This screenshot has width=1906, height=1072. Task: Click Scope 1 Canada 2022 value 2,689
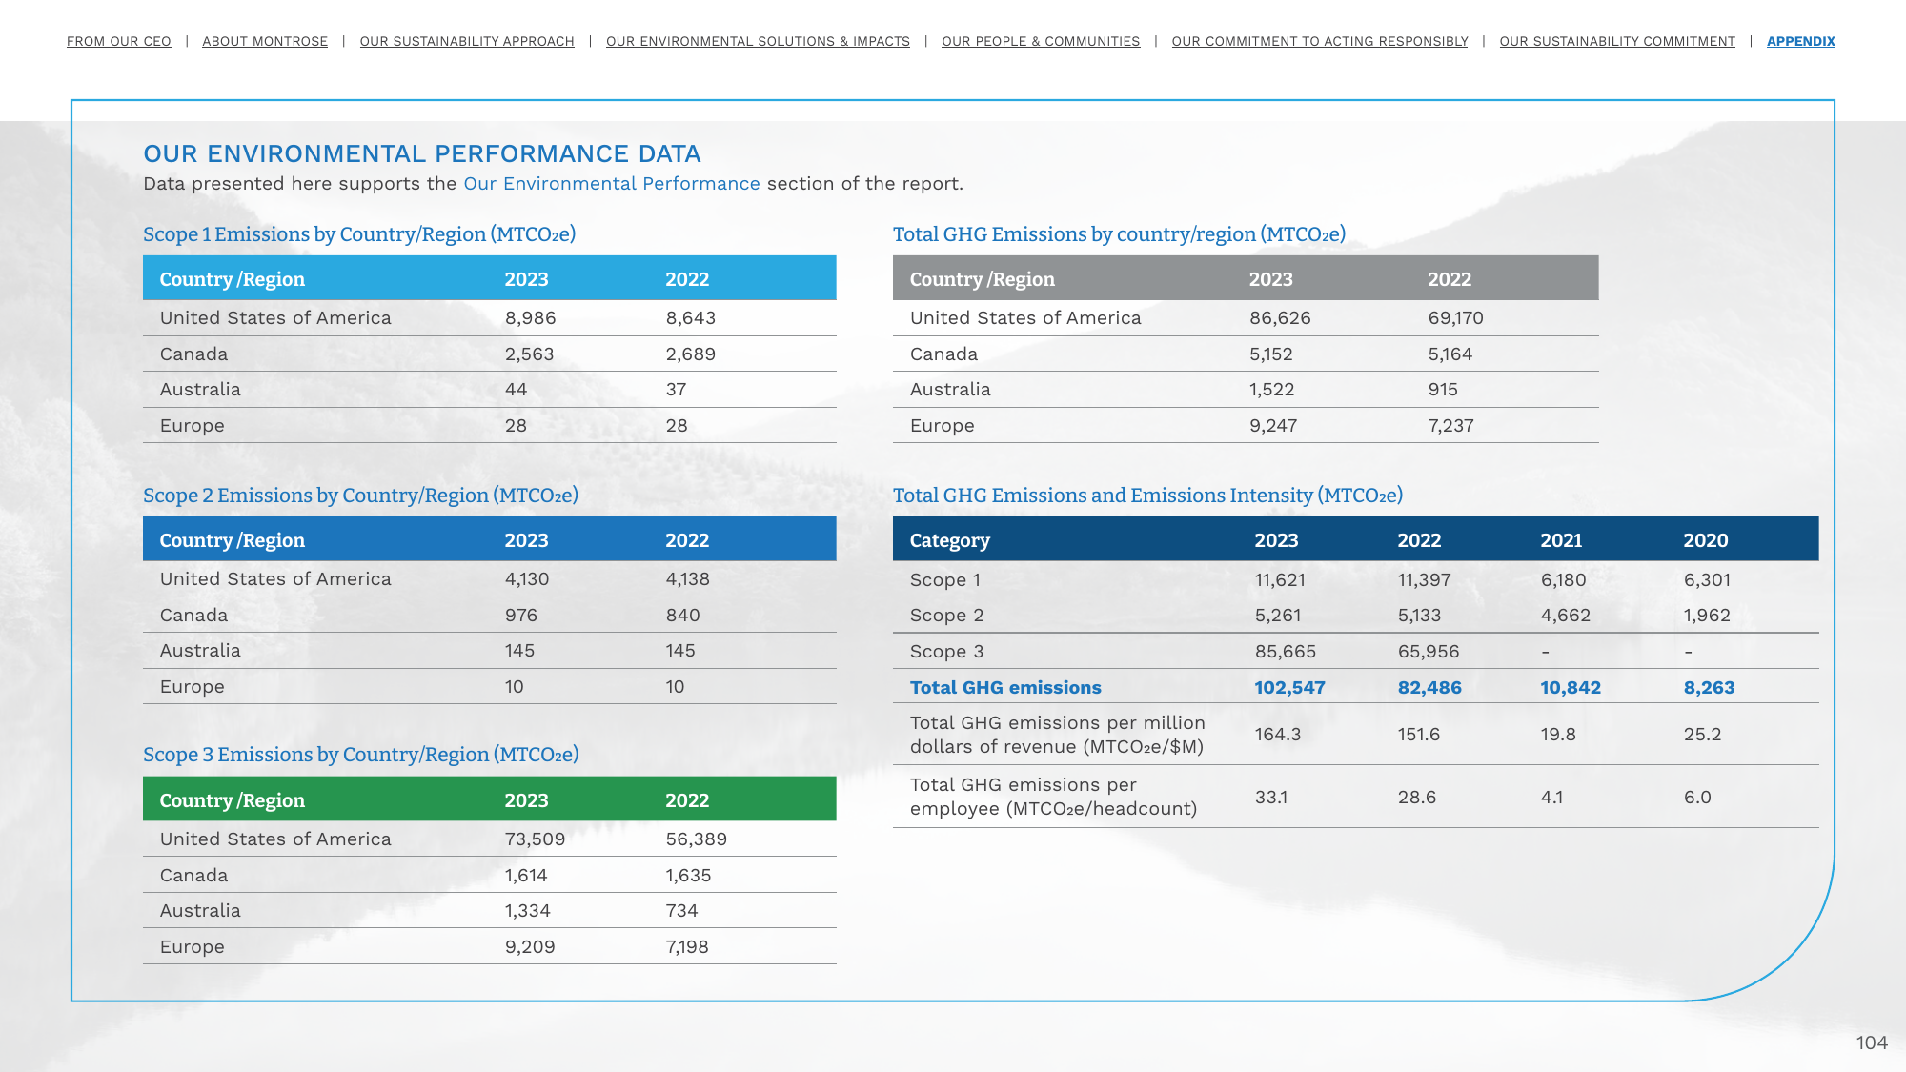tap(691, 354)
